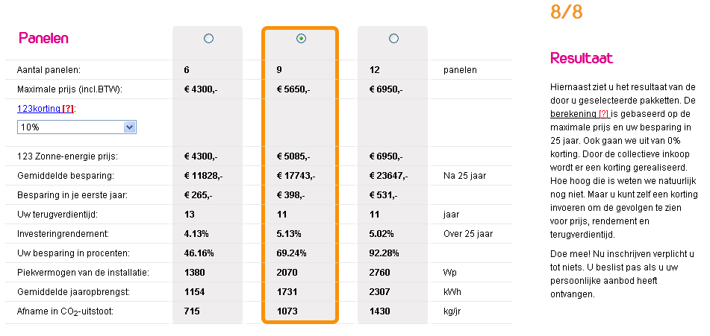Click the [?] help icon after berekening
Image resolution: width=710 pixels, height=336 pixels.
pyautogui.click(x=603, y=114)
